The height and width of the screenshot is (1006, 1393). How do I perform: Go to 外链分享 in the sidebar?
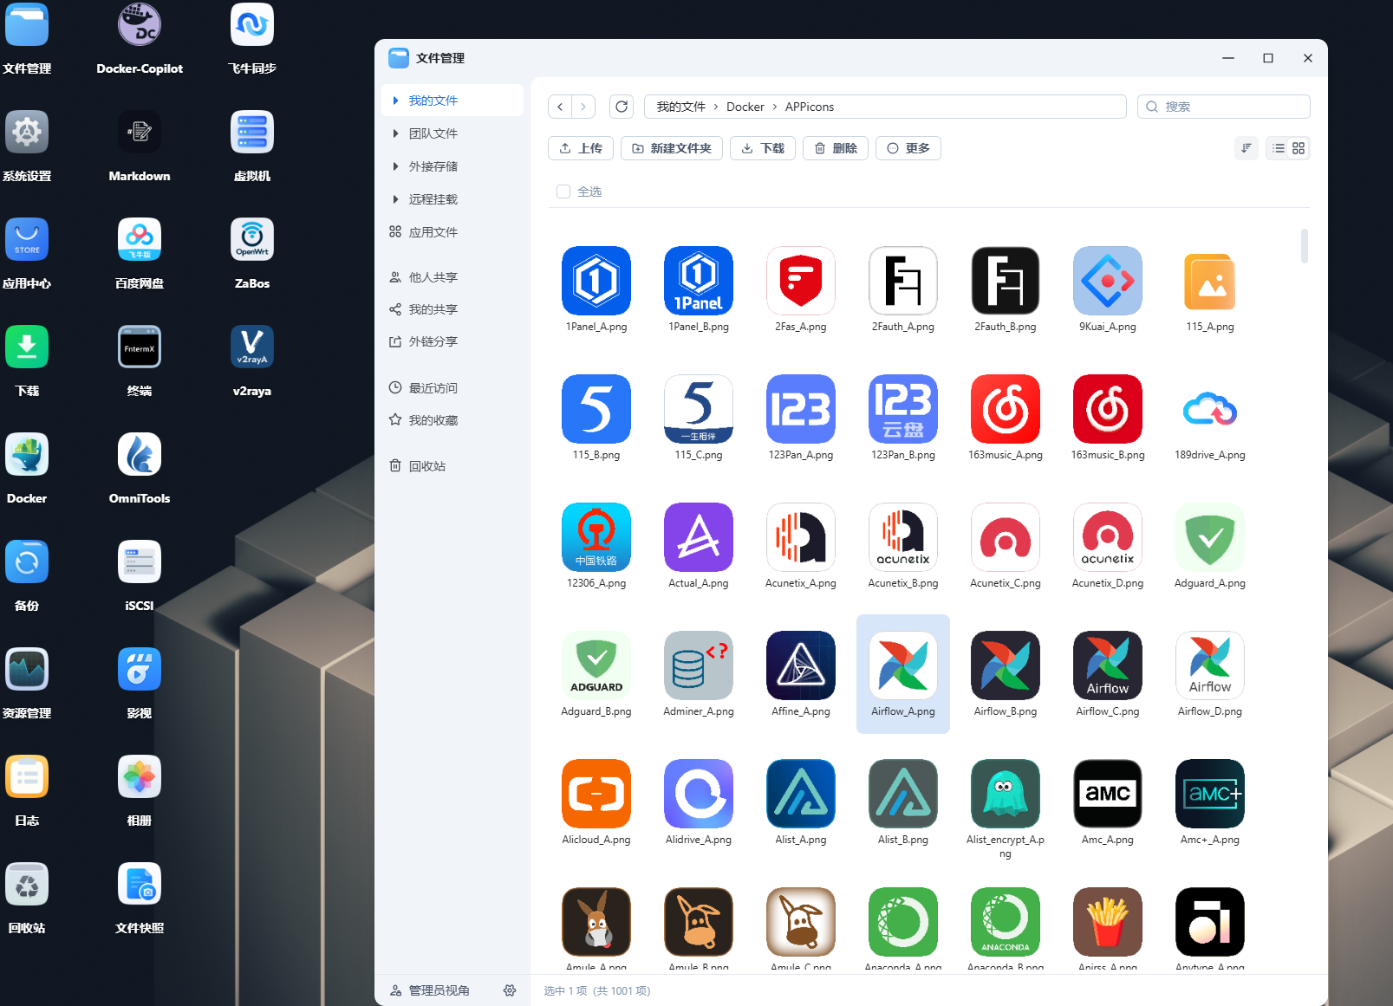click(452, 341)
